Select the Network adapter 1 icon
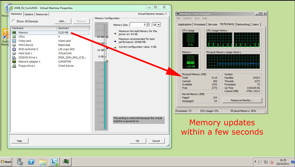295x167 pixels. point(14,61)
